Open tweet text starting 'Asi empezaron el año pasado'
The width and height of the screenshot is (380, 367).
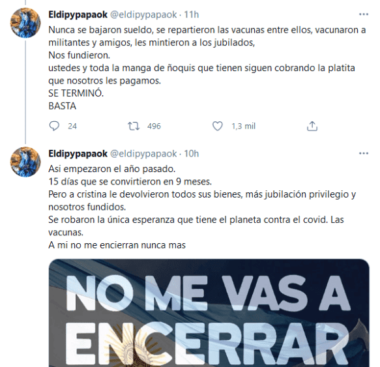(x=202, y=207)
